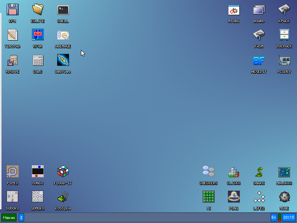
Task: Launch the TINYPAD text editor
Action: [13, 35]
